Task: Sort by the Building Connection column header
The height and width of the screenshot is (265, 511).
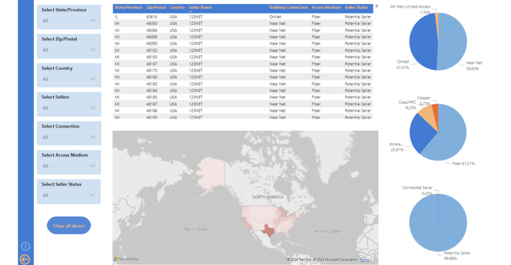Action: coord(288,8)
